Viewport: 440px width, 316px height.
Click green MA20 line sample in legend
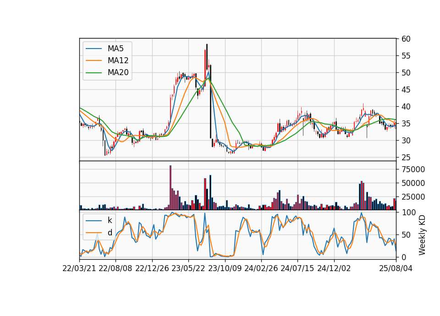point(93,72)
